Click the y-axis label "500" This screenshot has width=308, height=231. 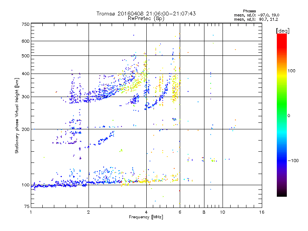coord(25,56)
